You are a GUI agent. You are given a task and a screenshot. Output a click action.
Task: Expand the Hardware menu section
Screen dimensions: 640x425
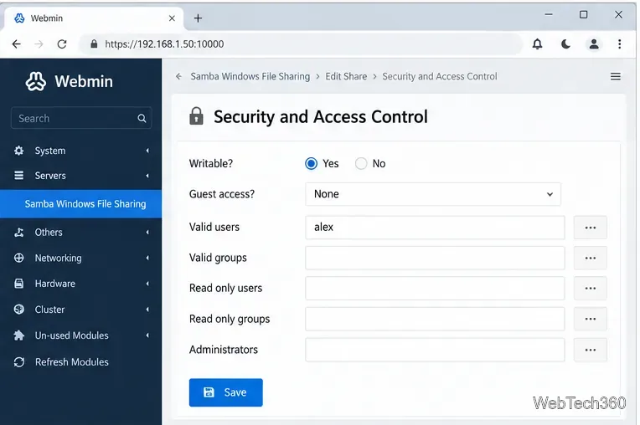(147, 284)
